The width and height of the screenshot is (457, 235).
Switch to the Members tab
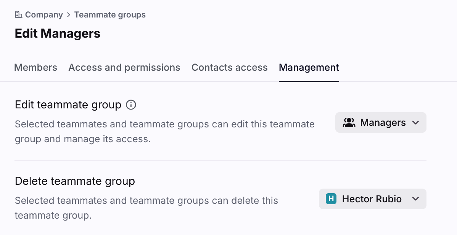(x=35, y=68)
